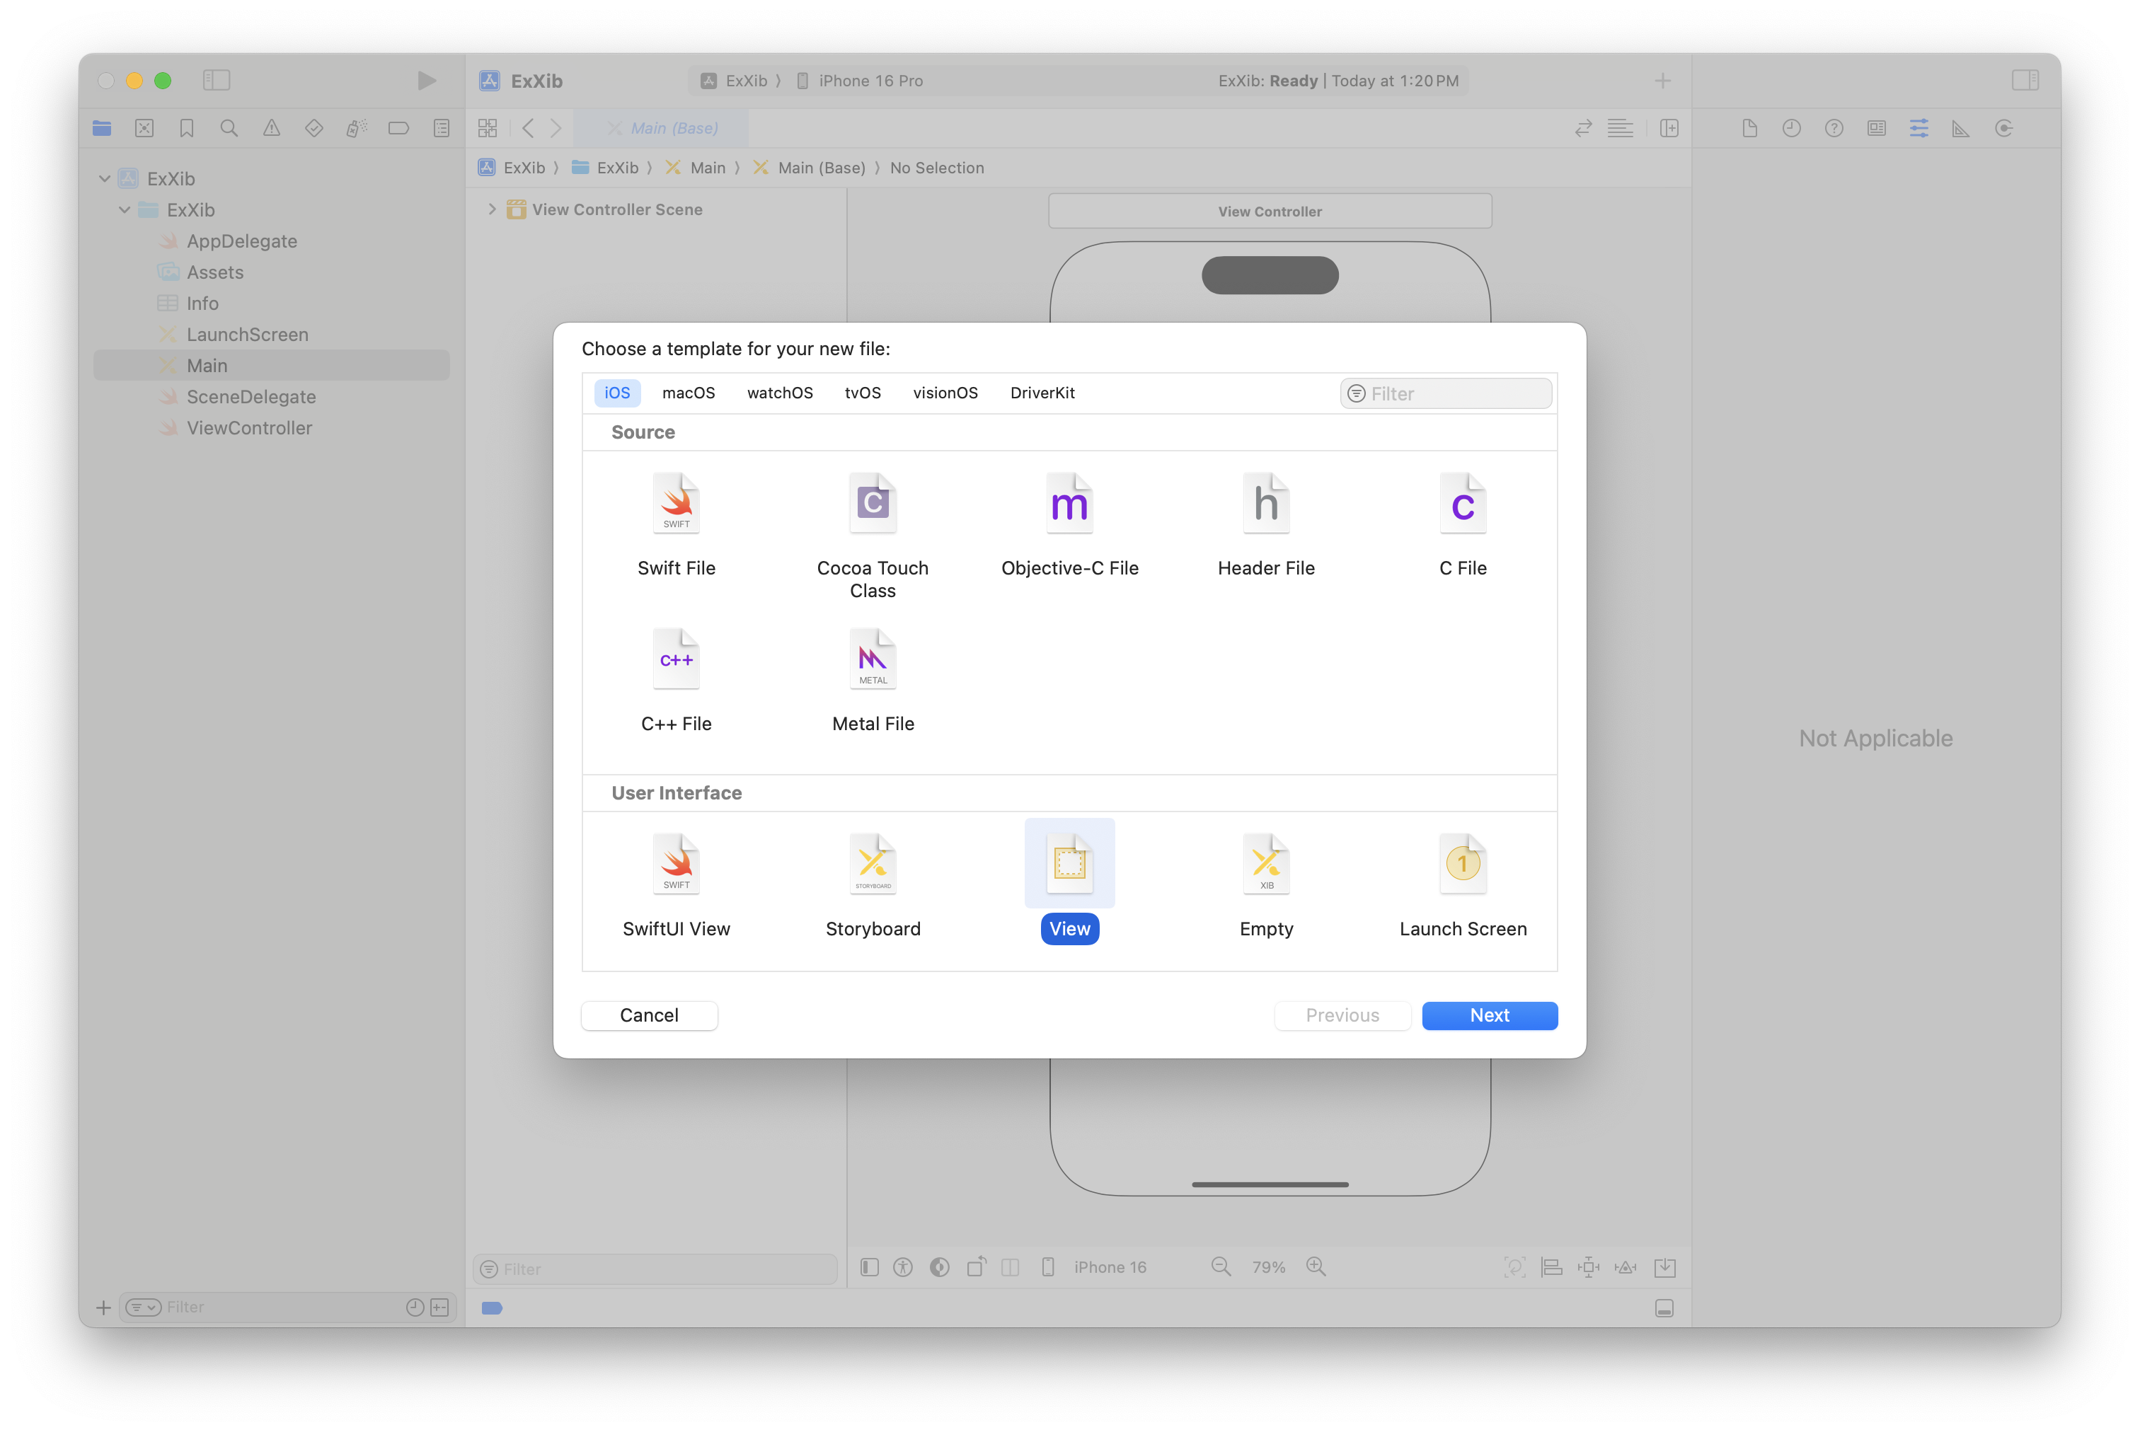Collapse the ExXib group folder
2140x1432 pixels.
click(x=125, y=210)
